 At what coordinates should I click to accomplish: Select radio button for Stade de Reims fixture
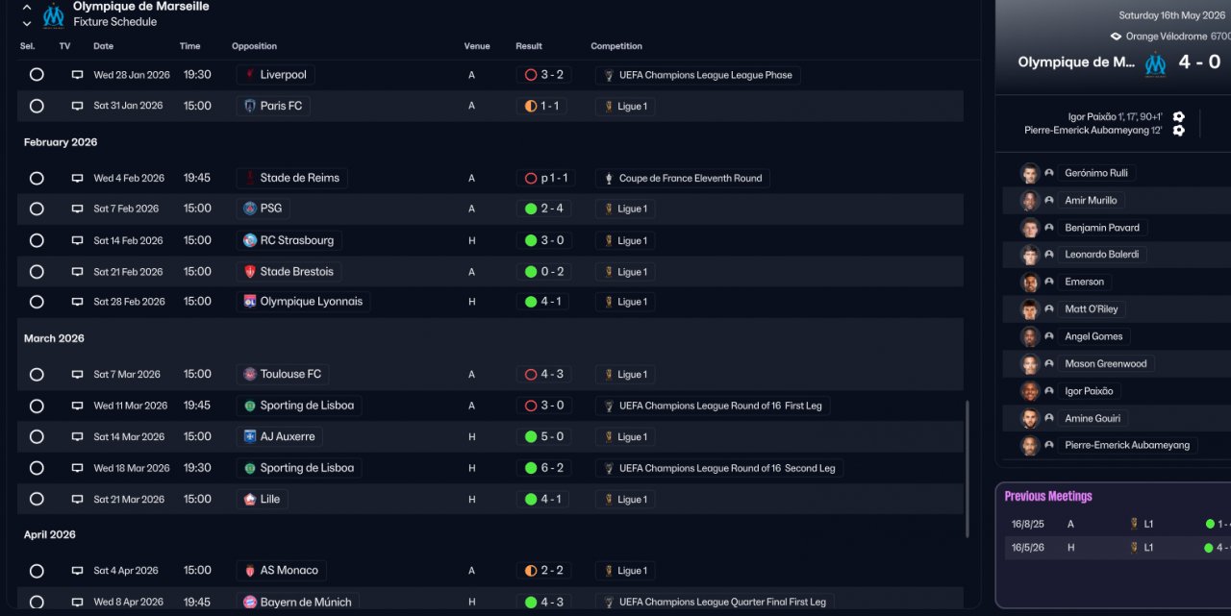point(37,178)
